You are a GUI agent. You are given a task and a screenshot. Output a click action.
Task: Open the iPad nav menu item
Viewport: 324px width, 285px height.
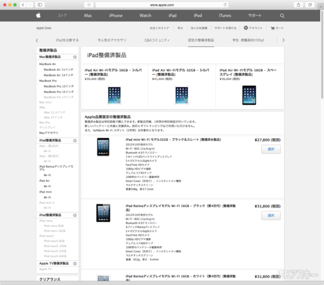[172, 16]
